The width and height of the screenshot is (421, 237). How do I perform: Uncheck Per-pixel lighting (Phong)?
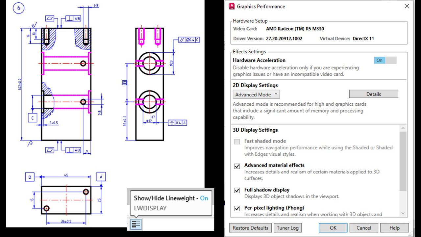[x=237, y=208]
